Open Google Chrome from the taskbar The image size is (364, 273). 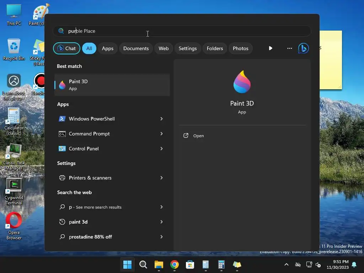[174, 264]
